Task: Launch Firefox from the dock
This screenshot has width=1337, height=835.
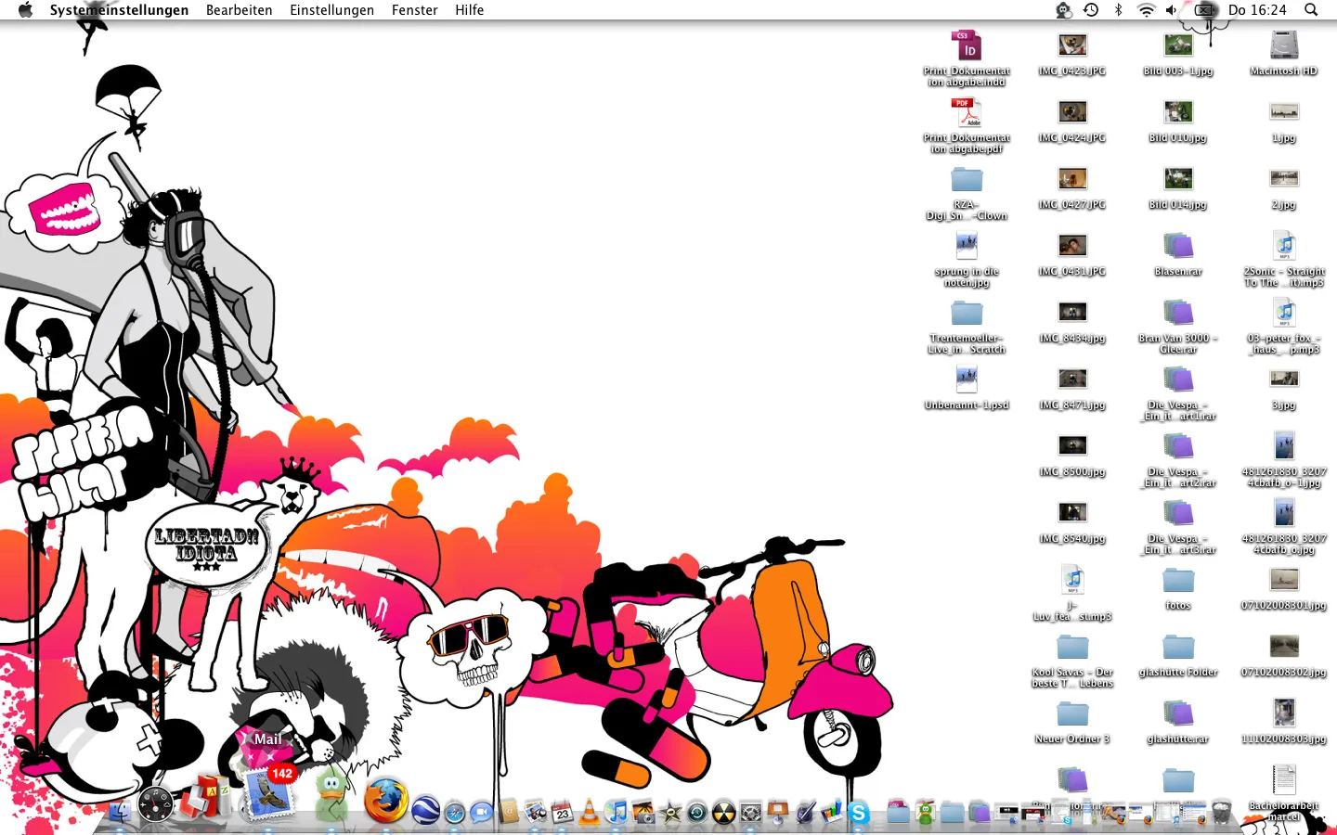Action: 385,802
